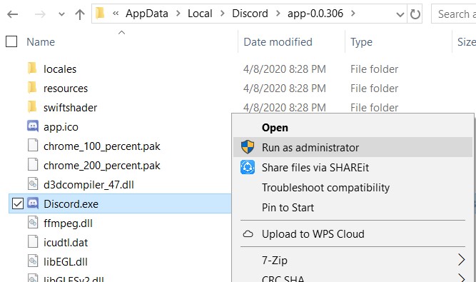Viewport: 476px width, 282px height.
Task: Click the WPS Cloud upload icon
Action: tap(248, 234)
